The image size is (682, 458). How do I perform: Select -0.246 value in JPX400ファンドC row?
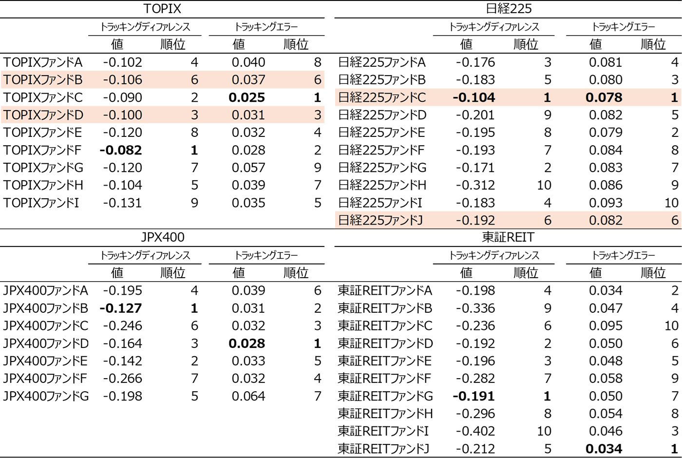(122, 326)
